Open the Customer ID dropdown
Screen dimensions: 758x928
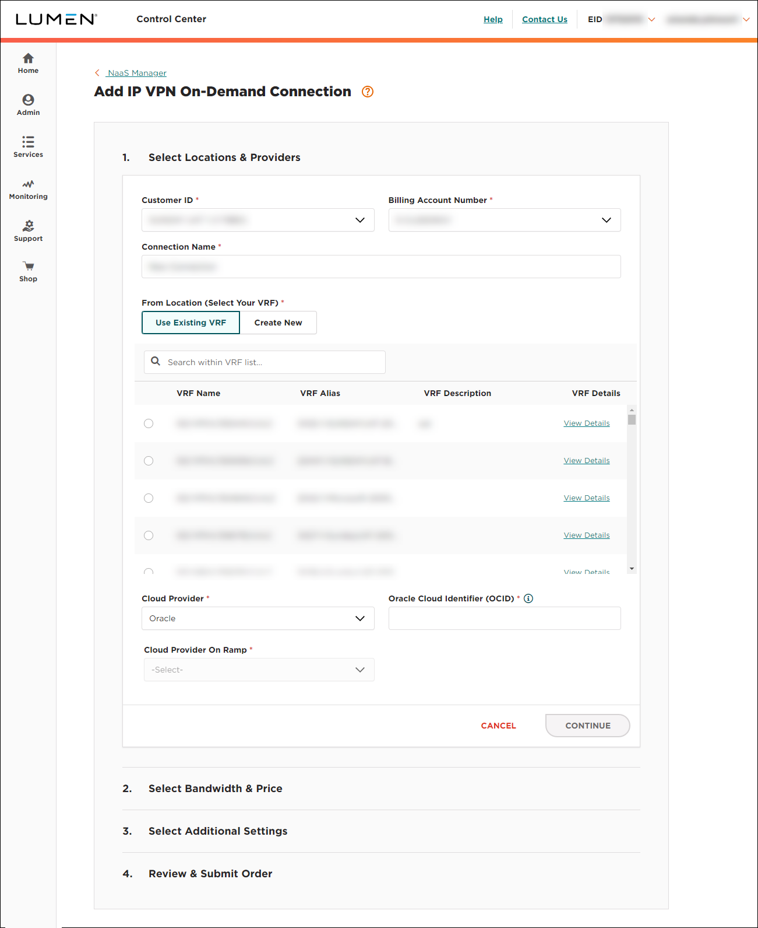coord(258,220)
